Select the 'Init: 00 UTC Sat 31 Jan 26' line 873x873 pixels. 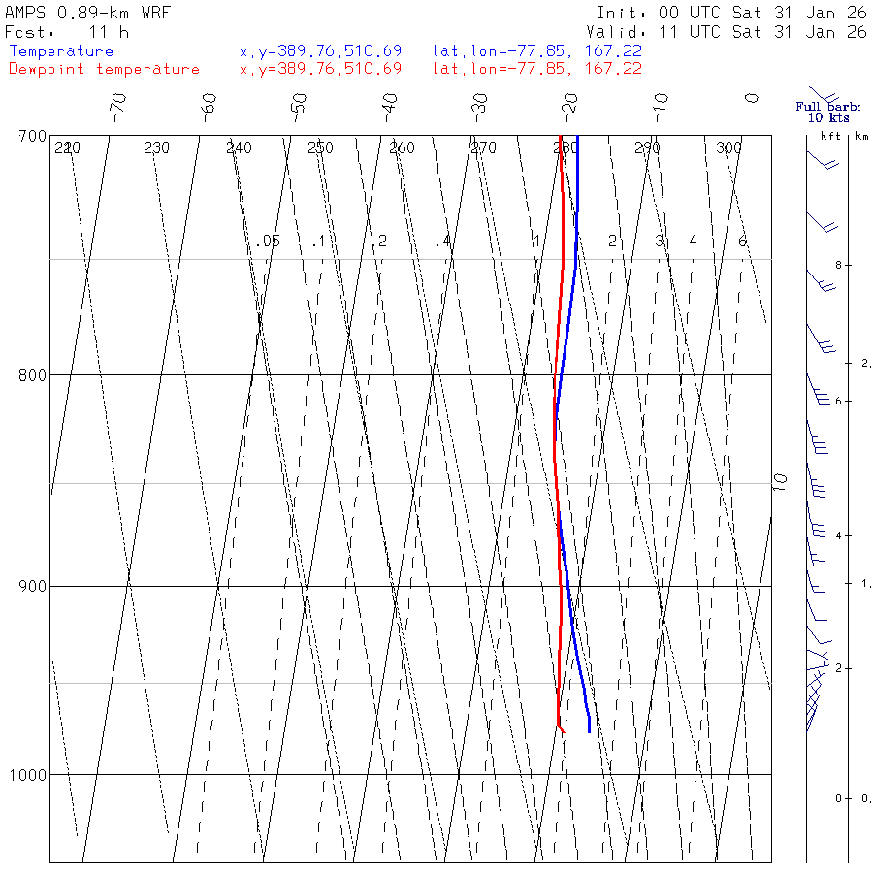pyautogui.click(x=731, y=13)
